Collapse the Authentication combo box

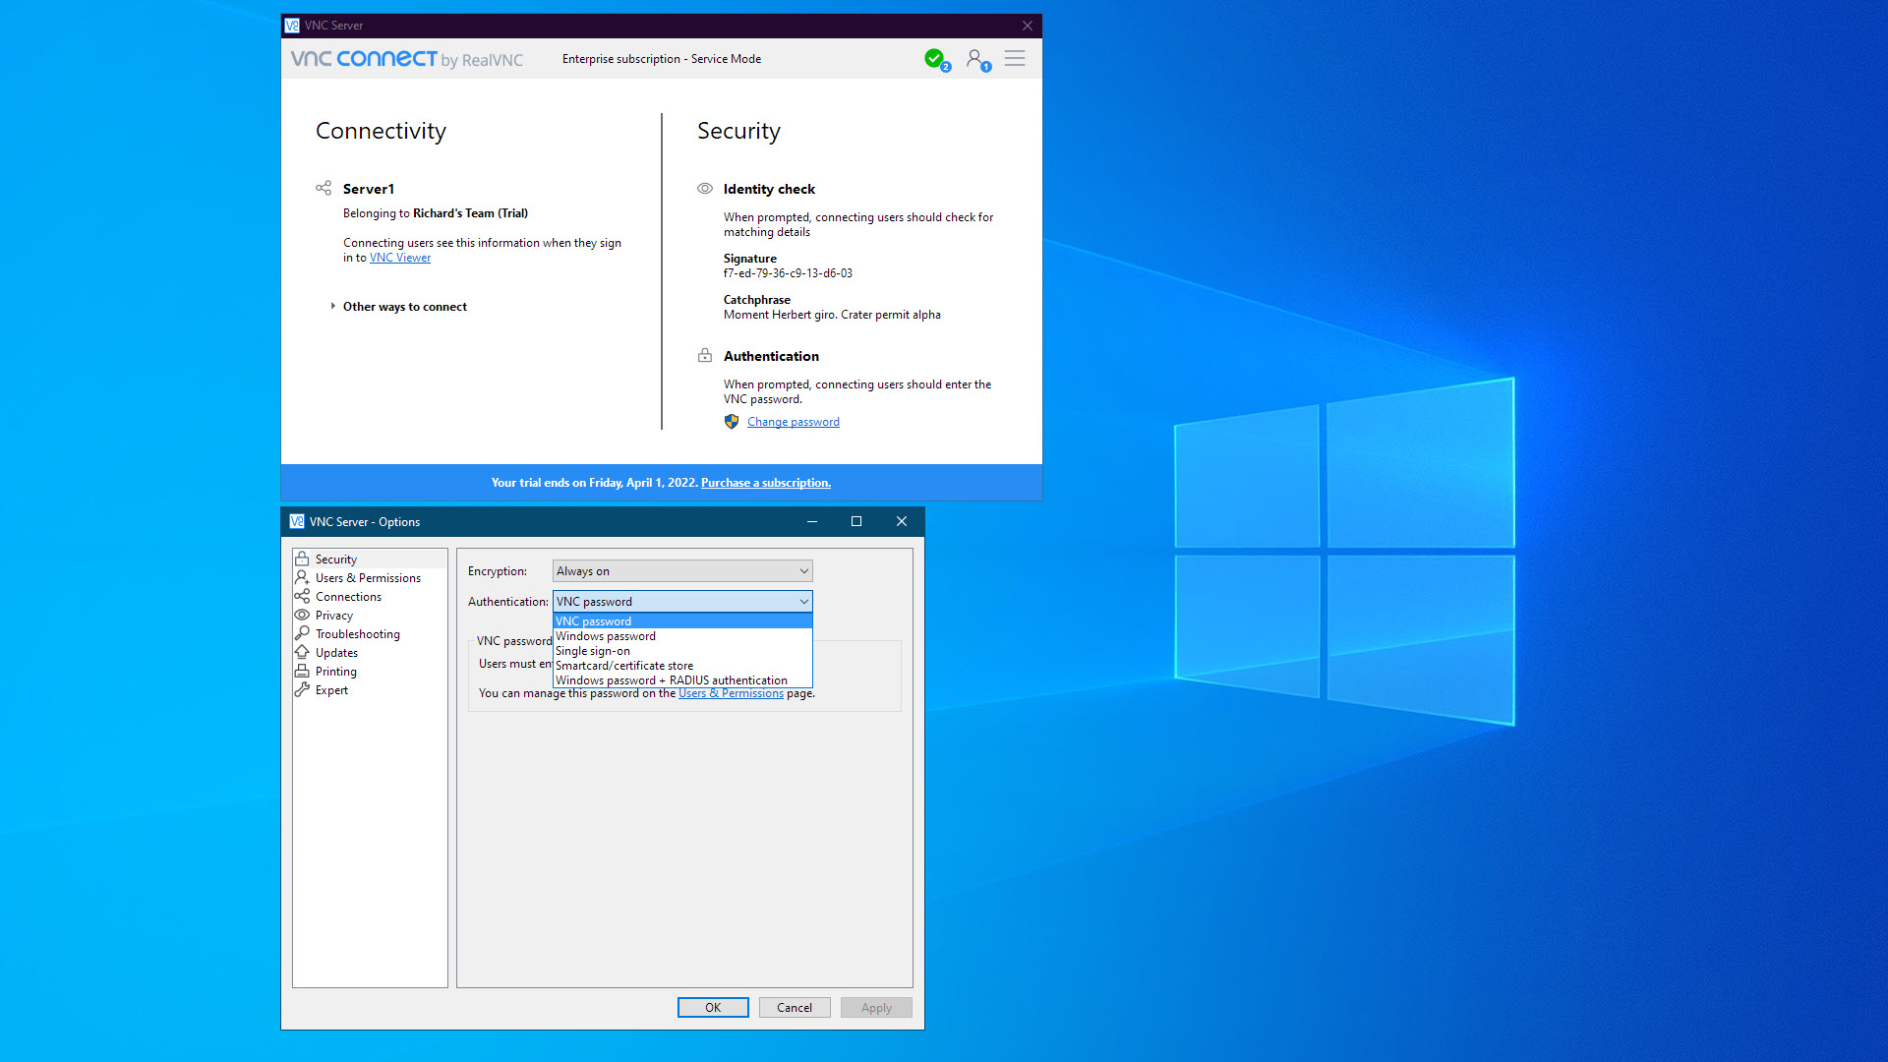pos(682,602)
